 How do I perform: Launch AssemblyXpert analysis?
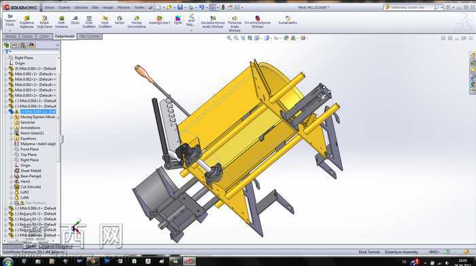[159, 20]
